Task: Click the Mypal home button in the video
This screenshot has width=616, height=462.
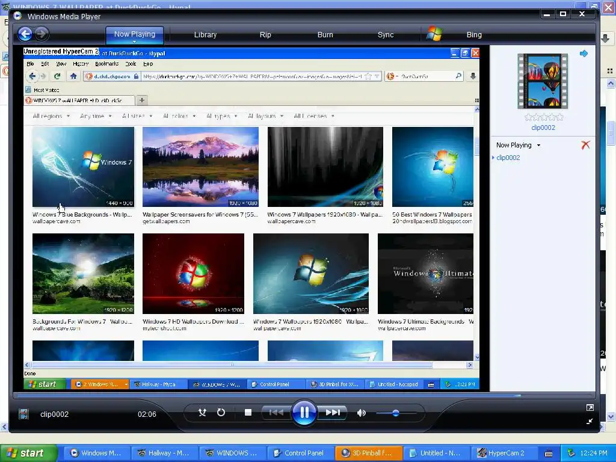Action: [x=73, y=76]
